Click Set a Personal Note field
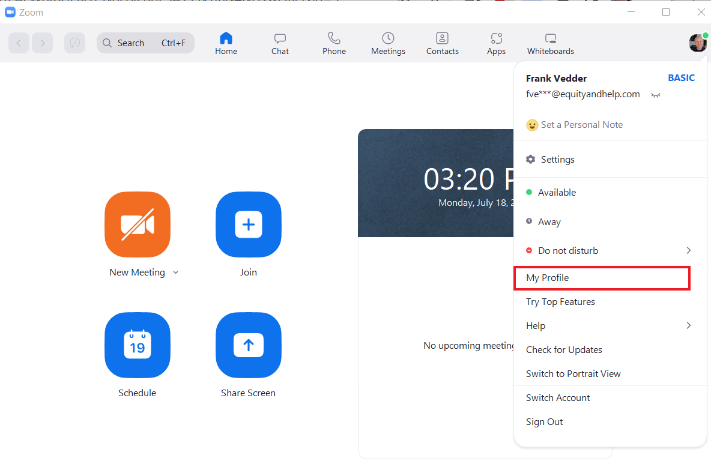This screenshot has width=711, height=467. point(582,125)
